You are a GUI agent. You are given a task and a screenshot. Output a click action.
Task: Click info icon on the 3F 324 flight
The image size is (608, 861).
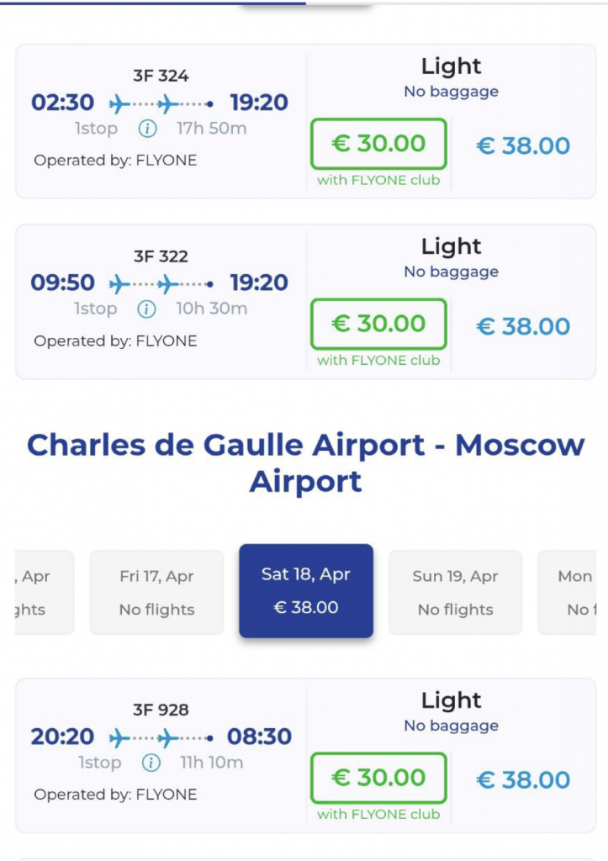146,129
